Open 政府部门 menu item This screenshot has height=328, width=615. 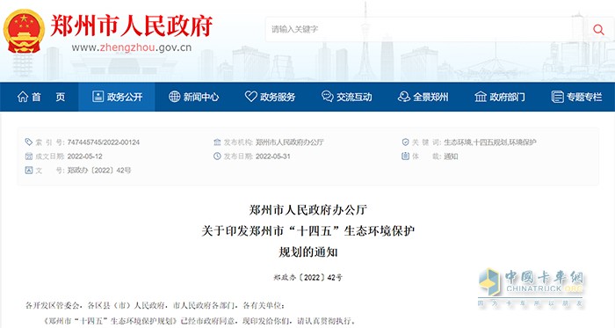click(507, 97)
